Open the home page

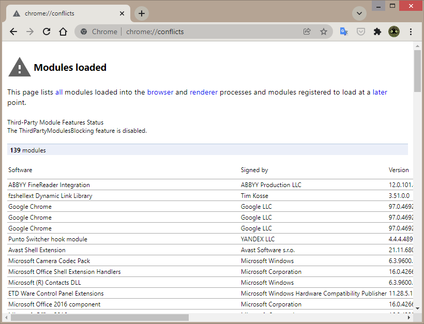[63, 32]
